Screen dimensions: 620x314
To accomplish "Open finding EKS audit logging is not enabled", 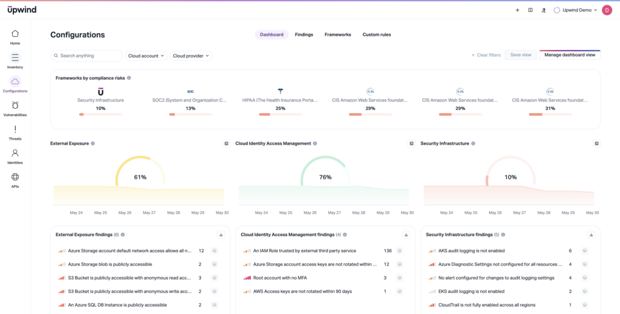I will tap(471, 292).
